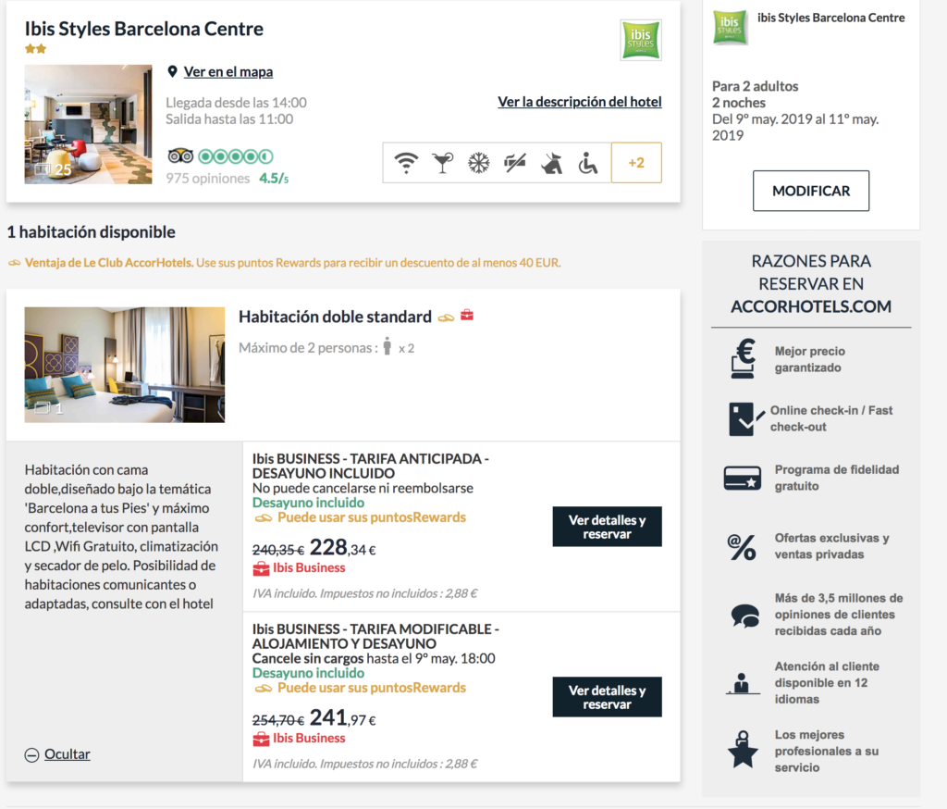
Task: Click the TripAdvisor owl icon
Action: [x=180, y=156]
